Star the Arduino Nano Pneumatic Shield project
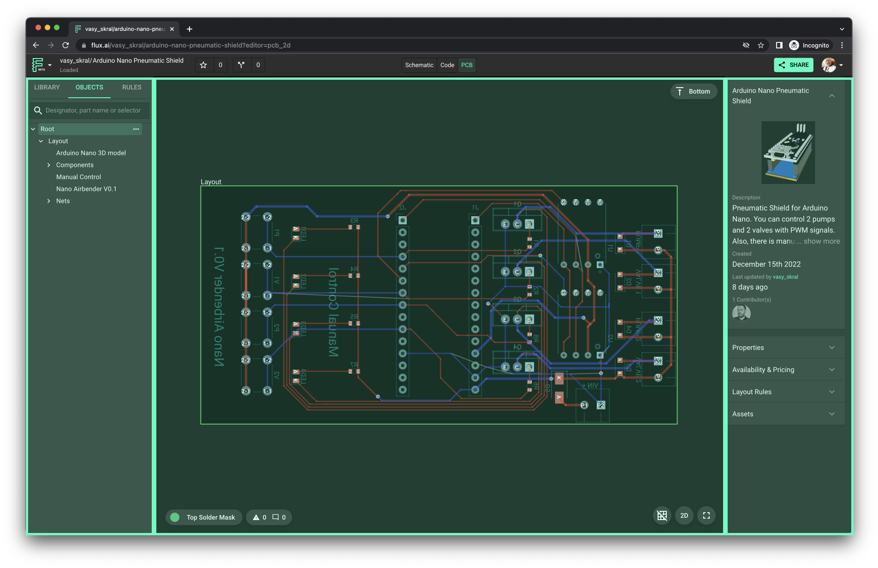This screenshot has width=878, height=568. [x=203, y=65]
